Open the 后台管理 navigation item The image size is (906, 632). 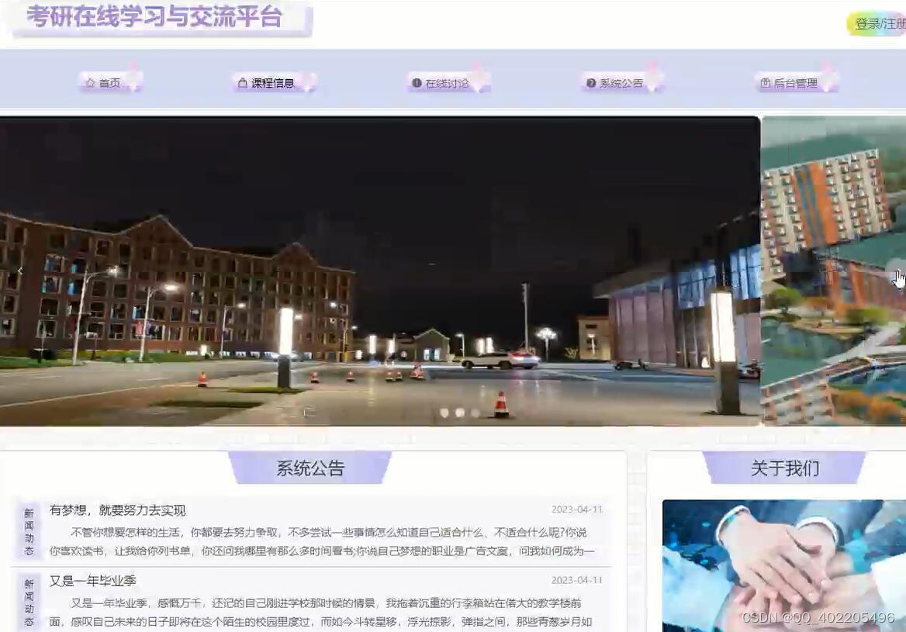[797, 82]
